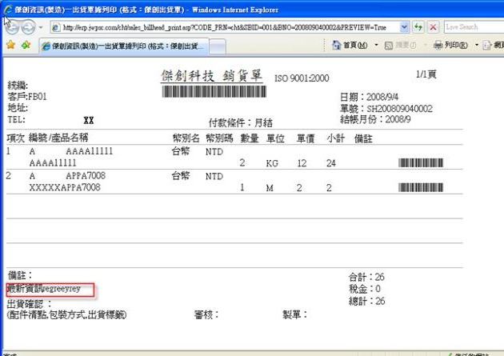Click the red Stop loading icon
Viewport: 504px width, 356px height.
(x=433, y=26)
